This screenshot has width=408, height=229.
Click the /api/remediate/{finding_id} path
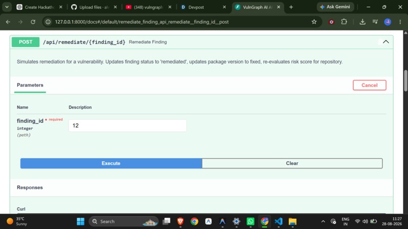tap(84, 42)
